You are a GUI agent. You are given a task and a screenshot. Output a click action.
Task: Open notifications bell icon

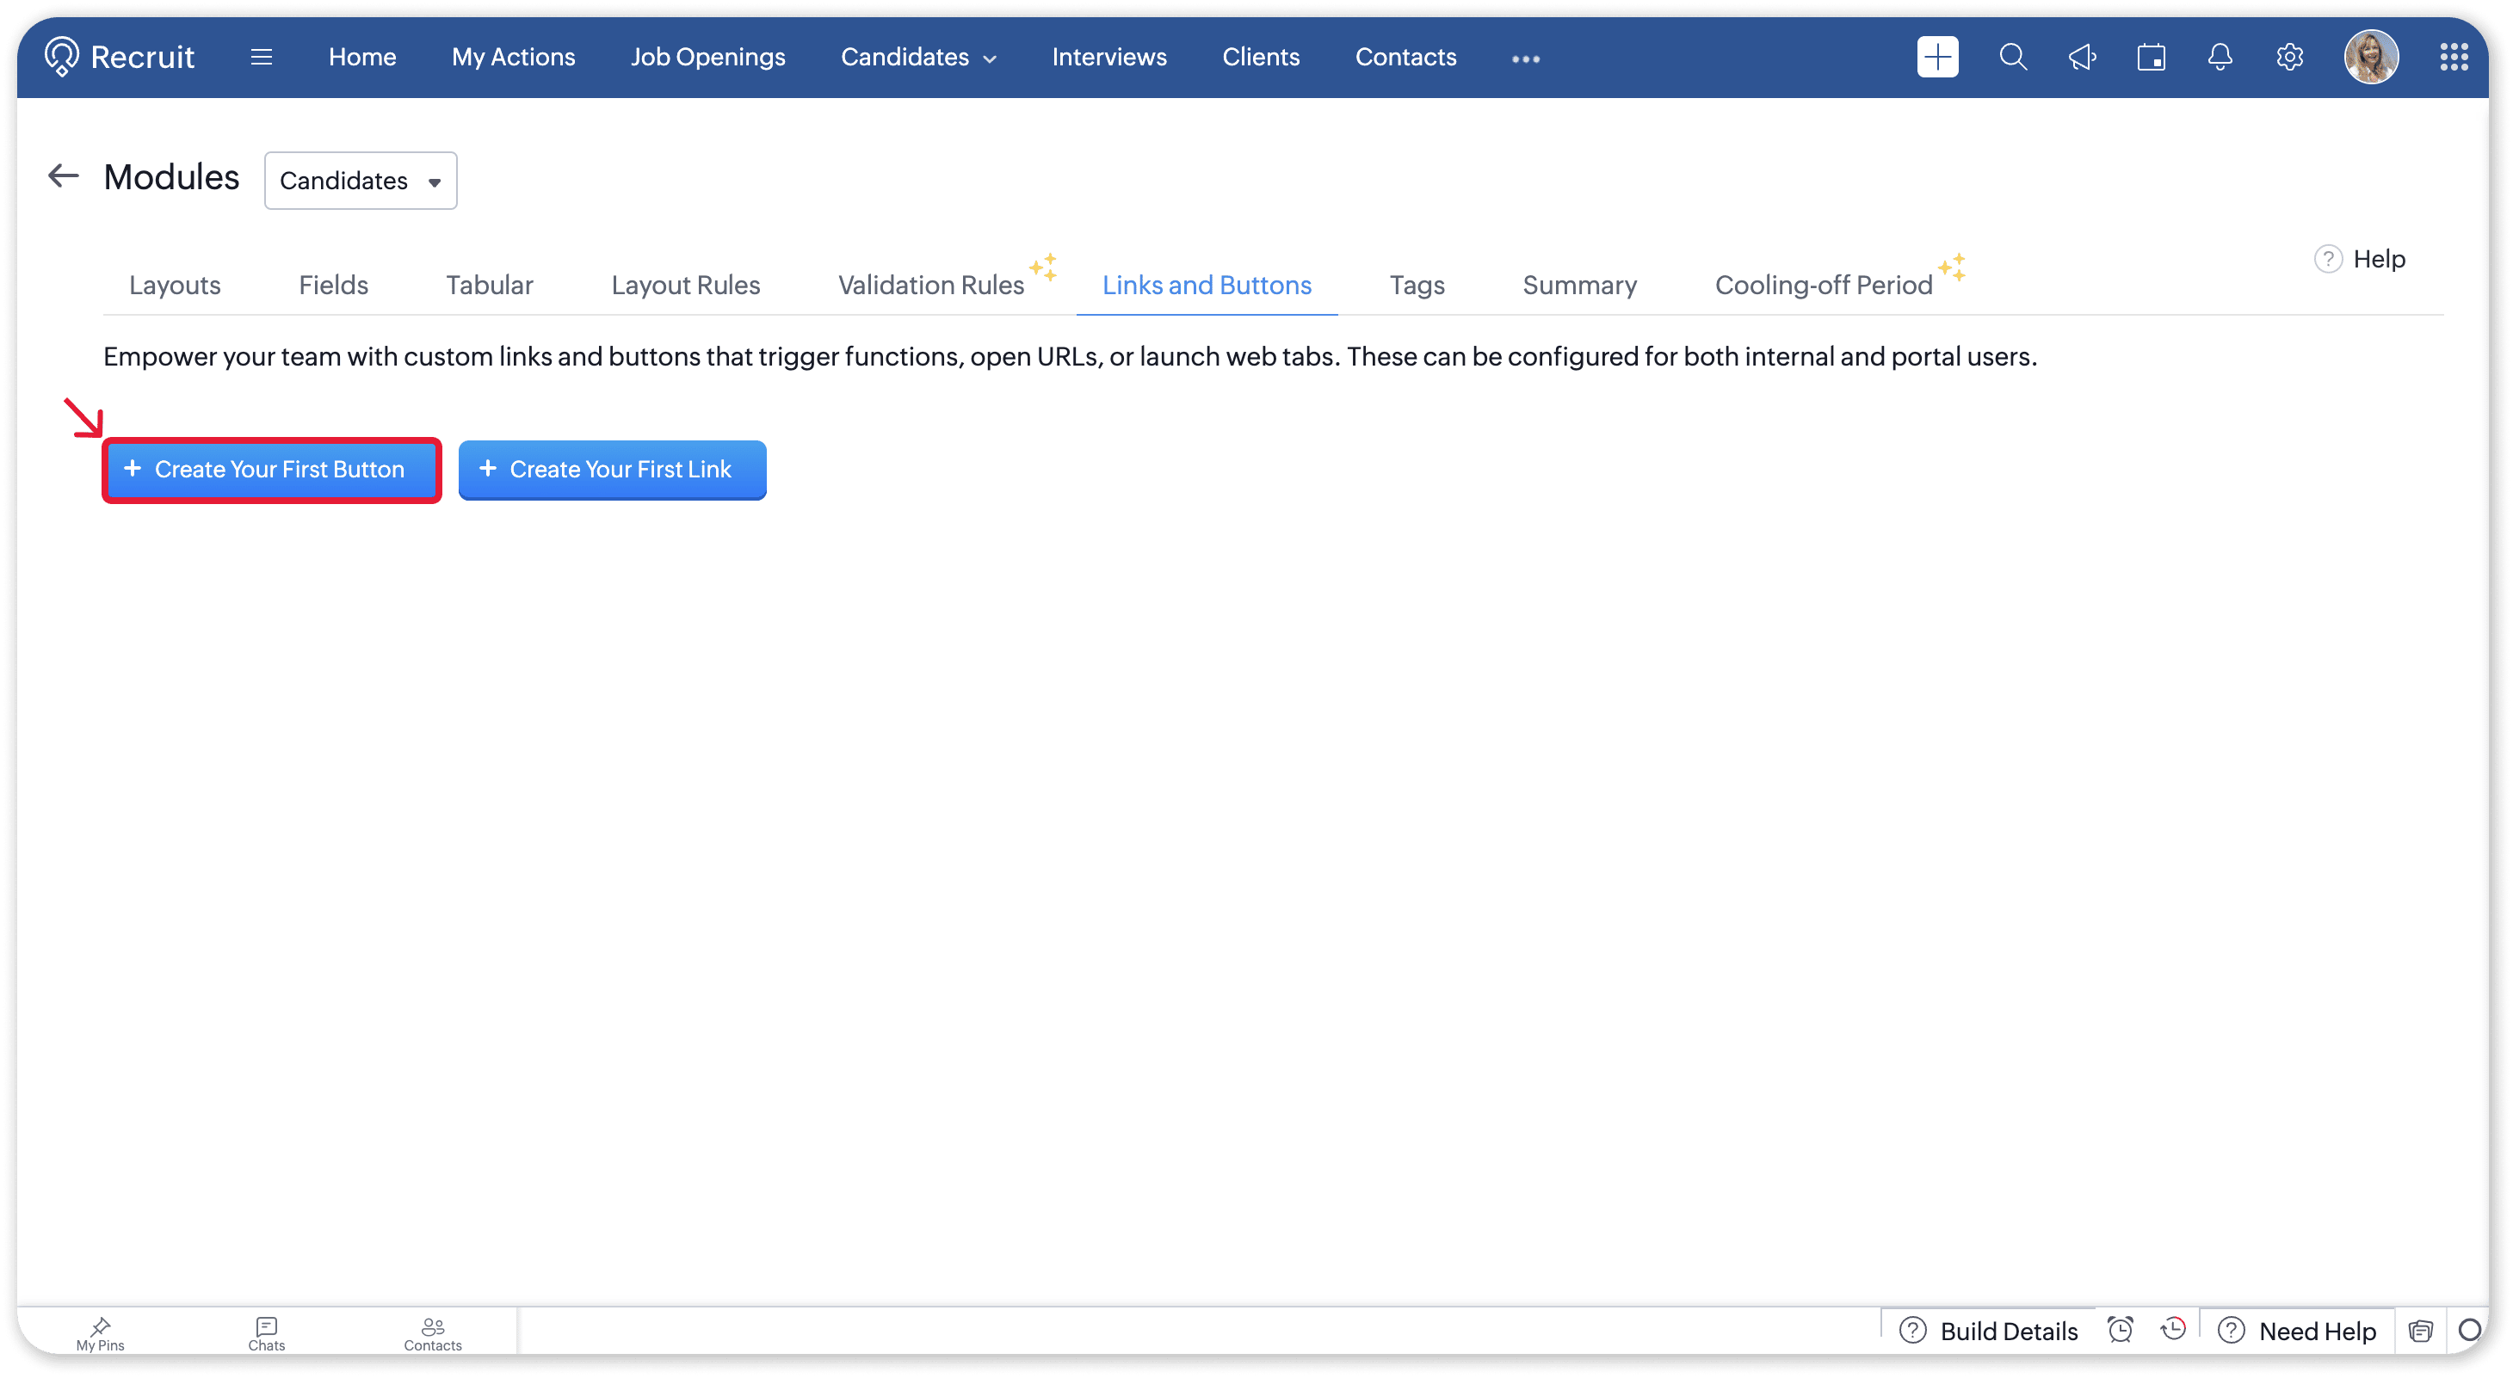[2220, 58]
